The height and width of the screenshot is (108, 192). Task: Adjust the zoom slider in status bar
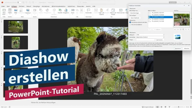[178, 107]
